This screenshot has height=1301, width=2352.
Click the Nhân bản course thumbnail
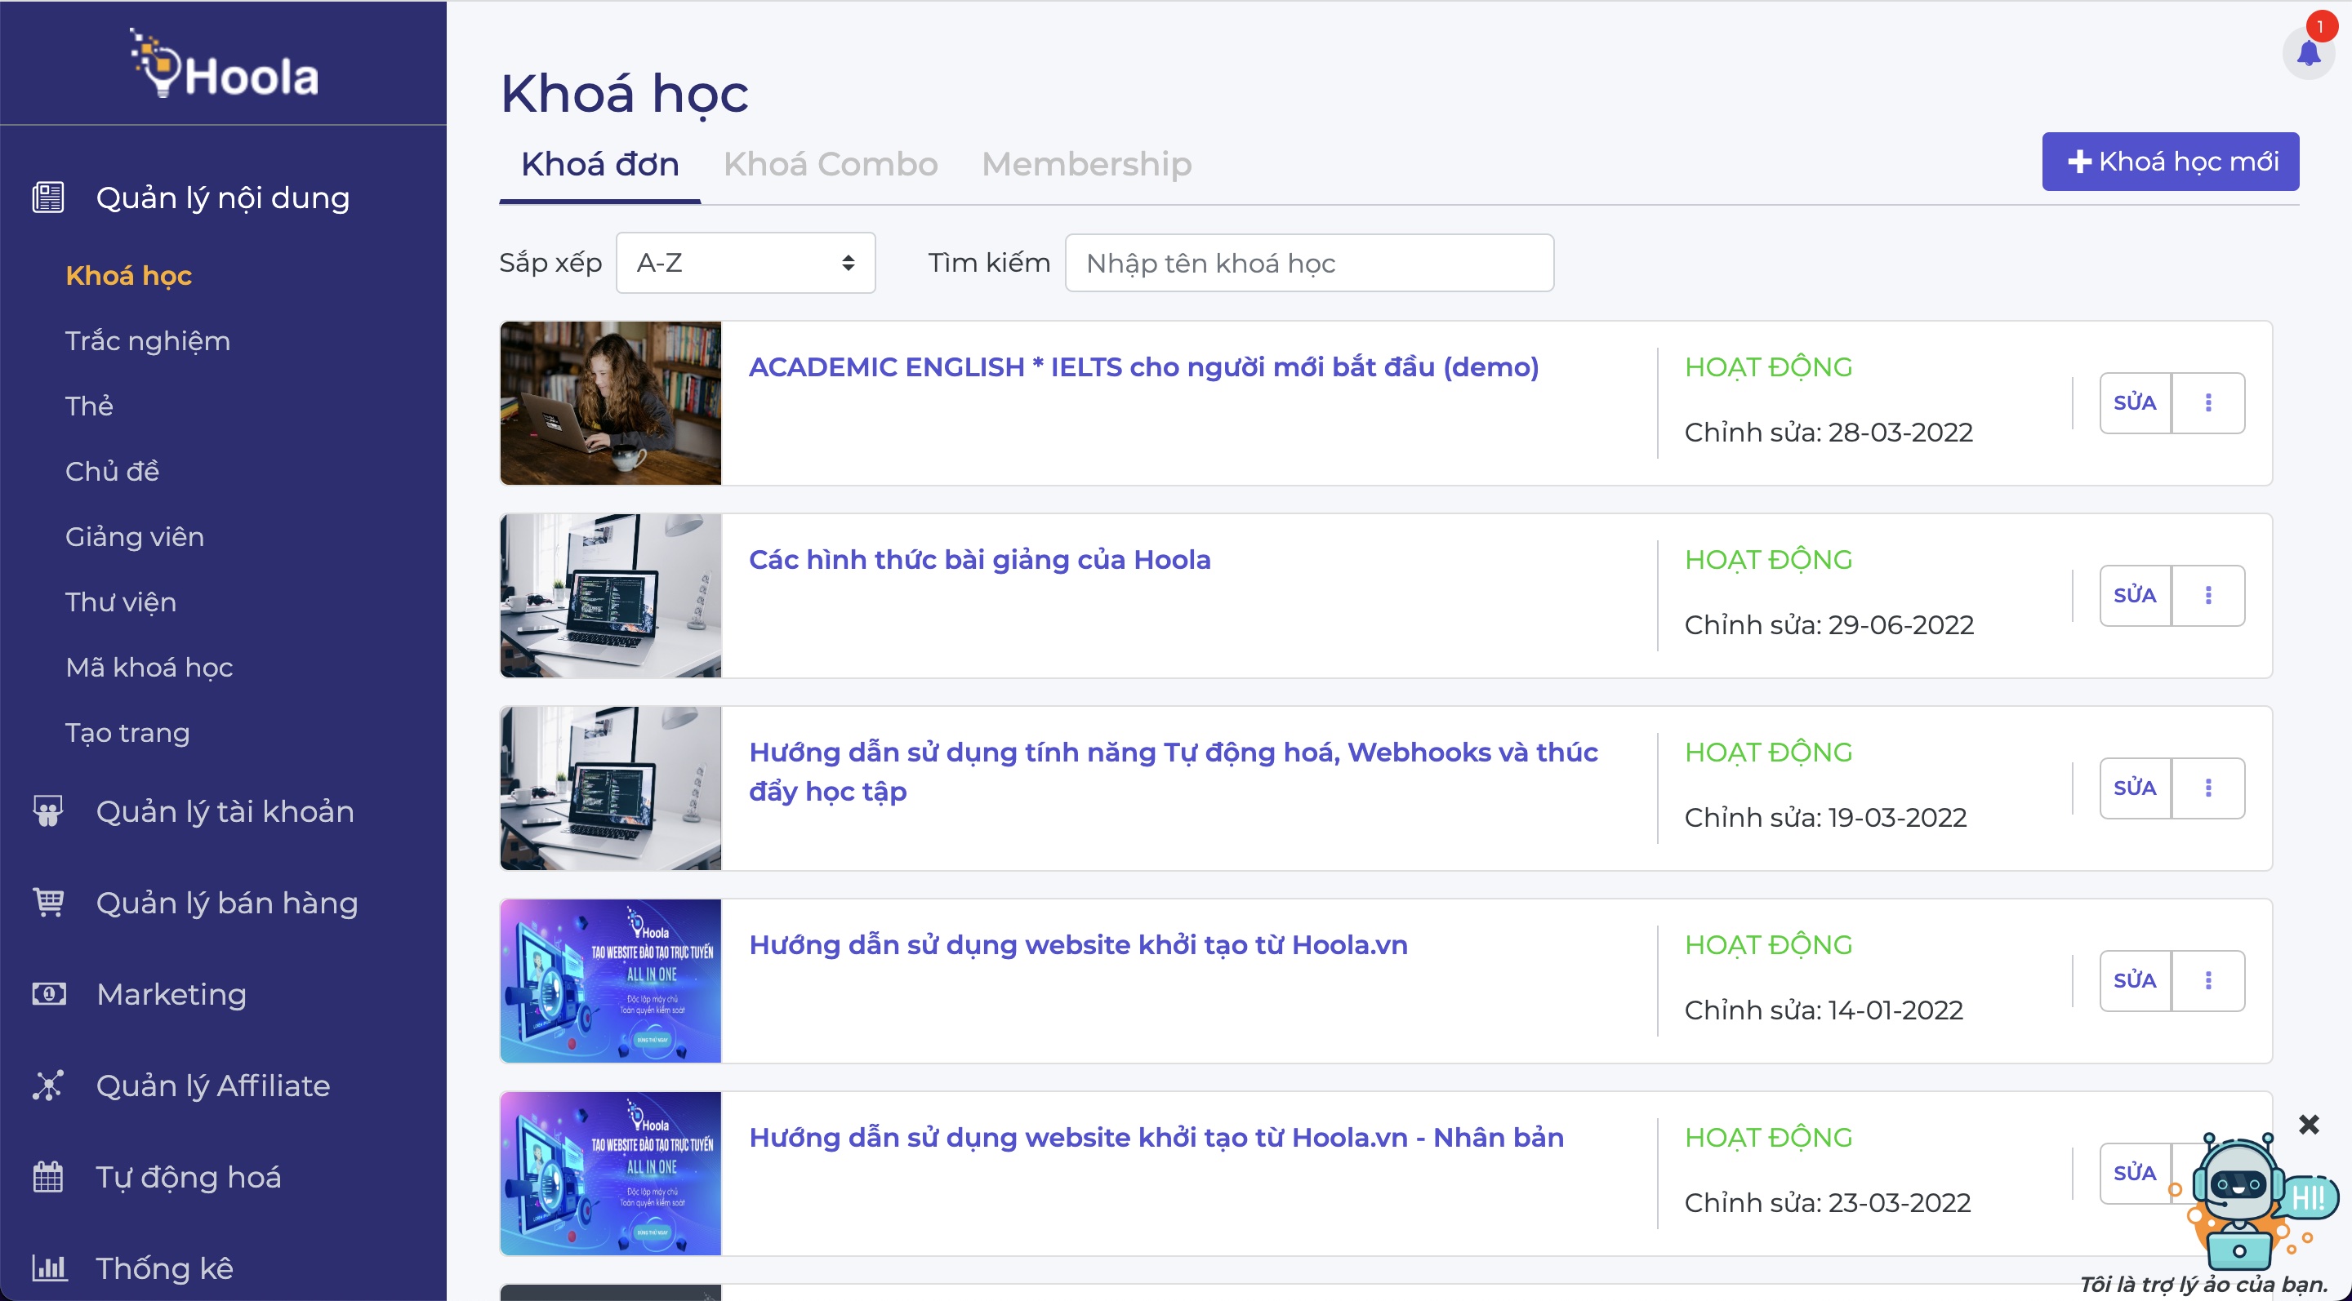coord(611,1174)
